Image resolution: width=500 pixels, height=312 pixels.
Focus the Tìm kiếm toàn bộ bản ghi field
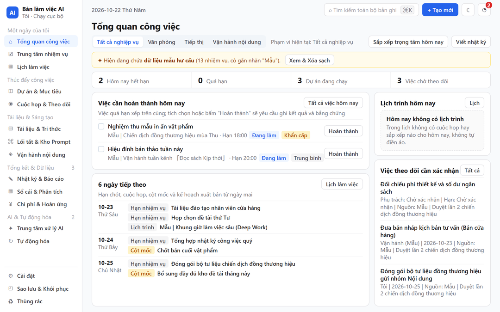(x=371, y=10)
